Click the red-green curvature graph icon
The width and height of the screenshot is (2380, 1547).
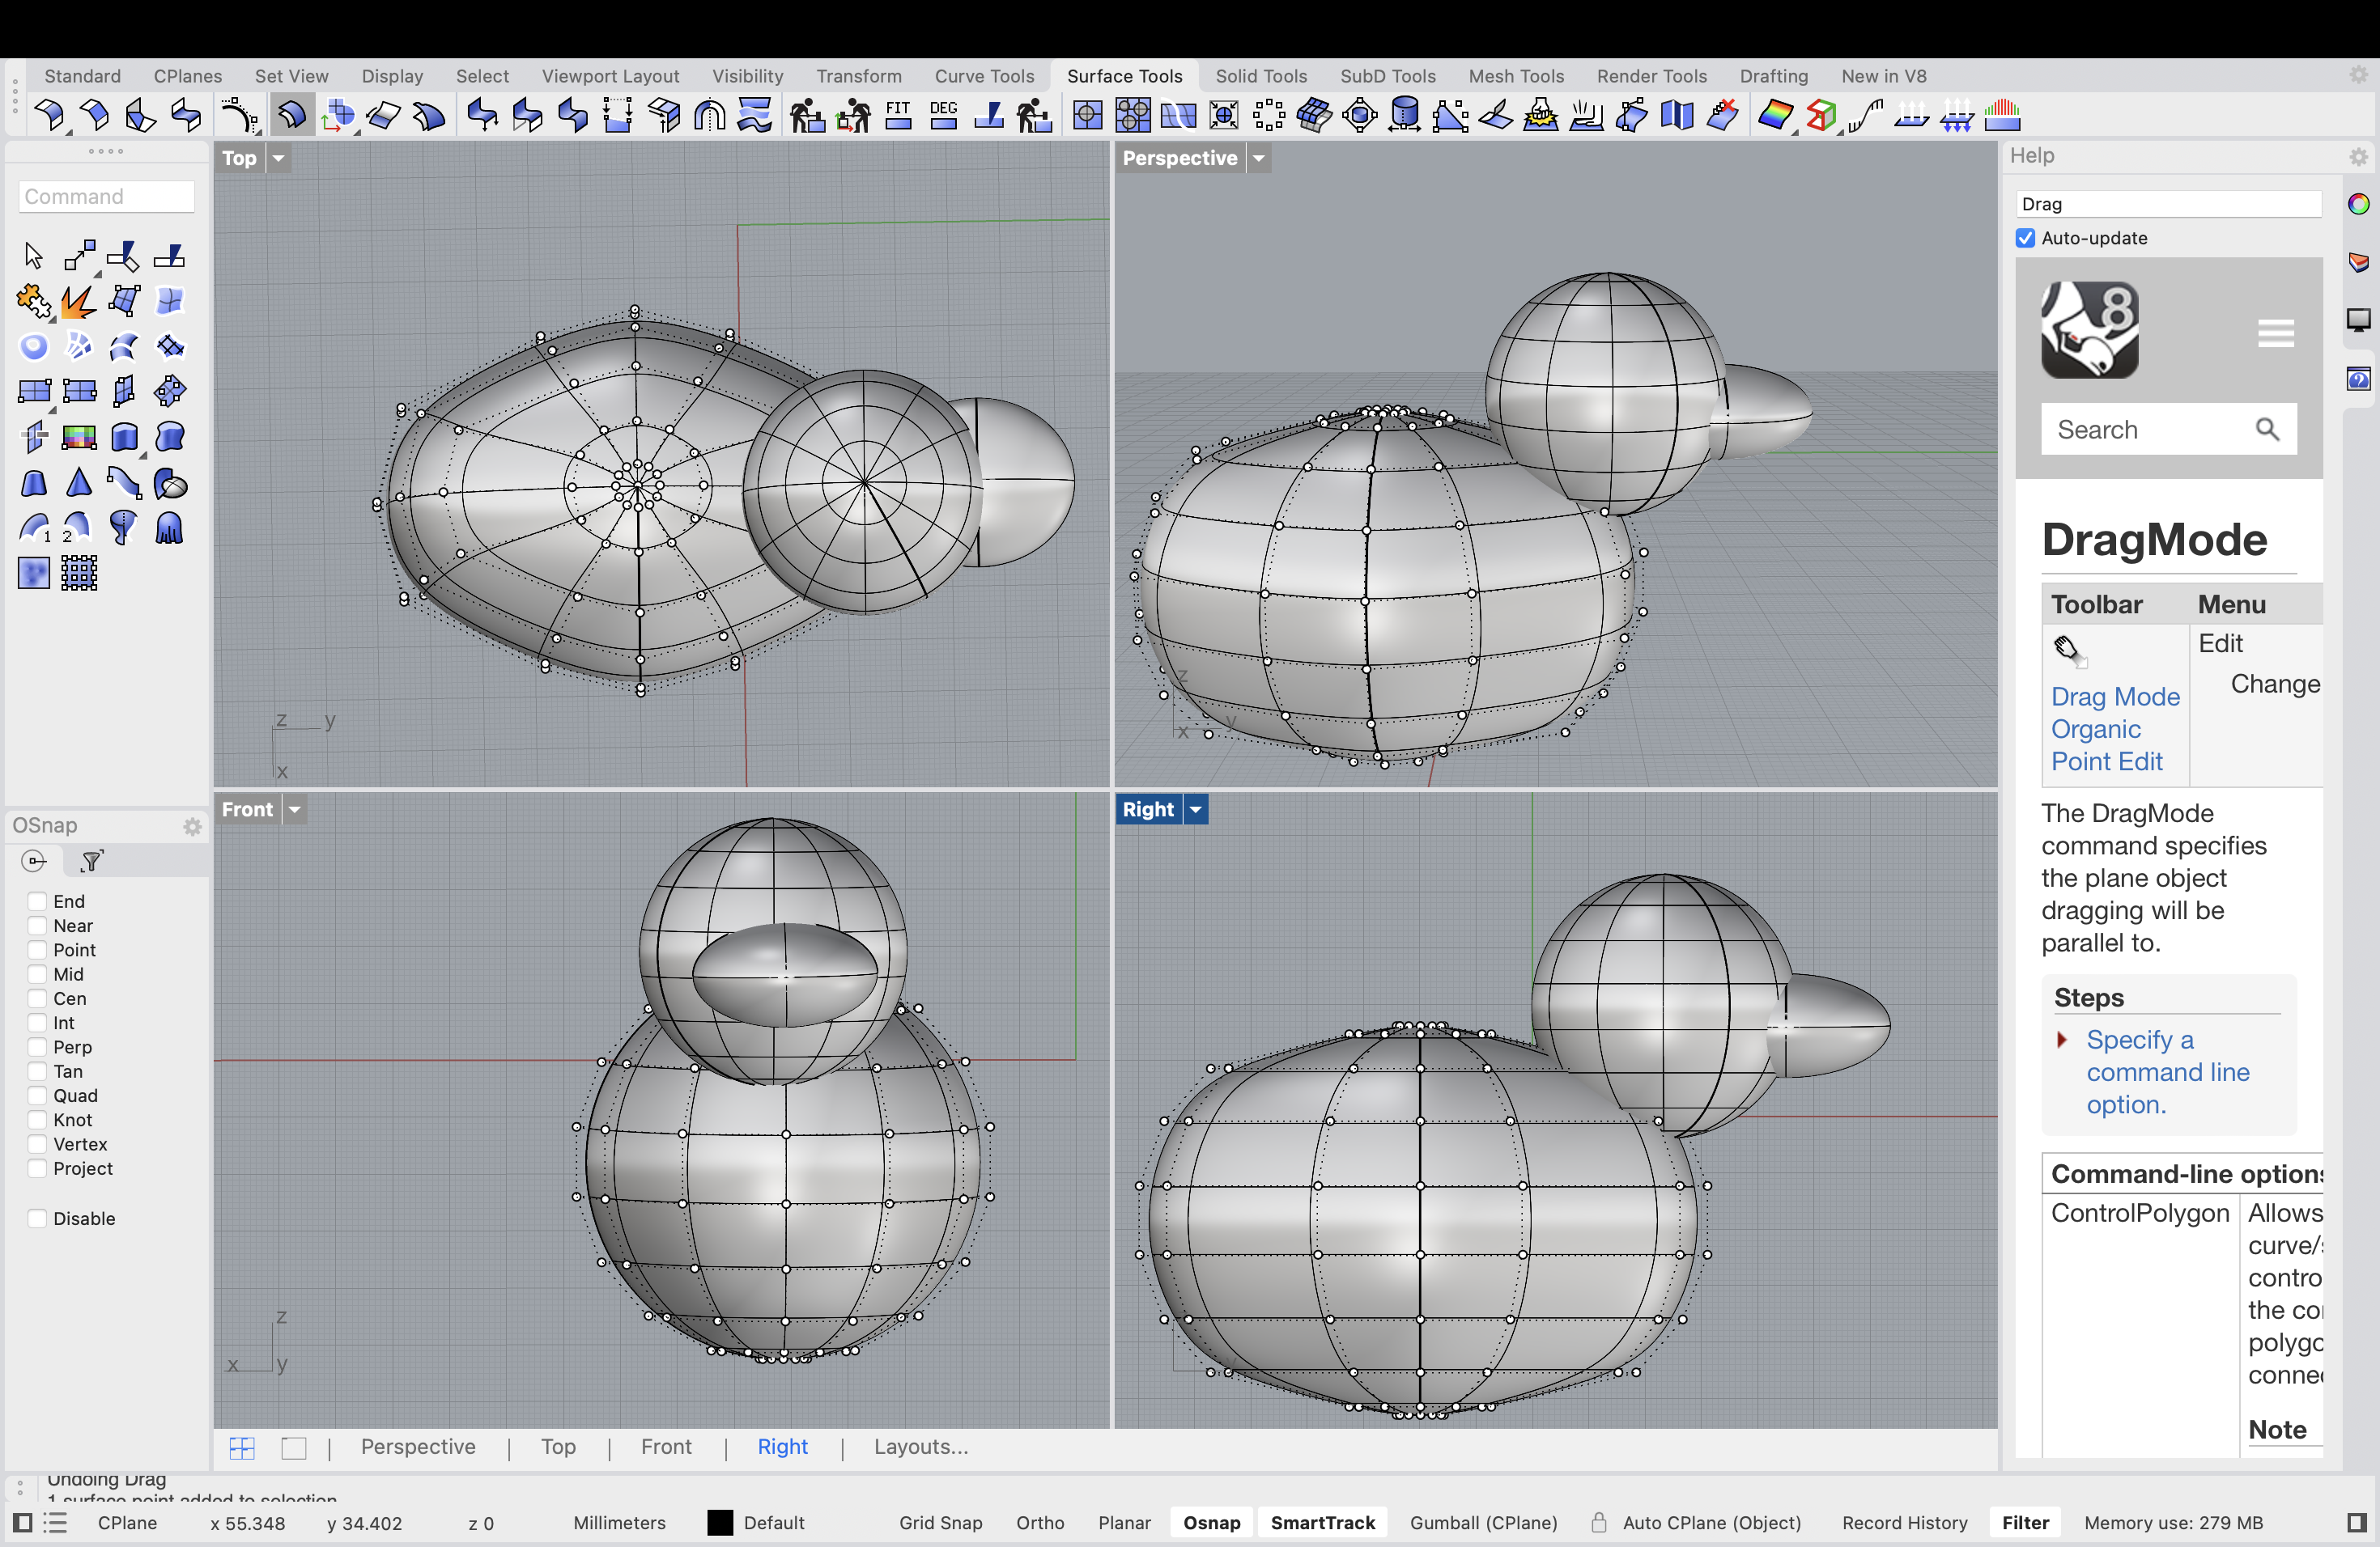[x=2003, y=116]
